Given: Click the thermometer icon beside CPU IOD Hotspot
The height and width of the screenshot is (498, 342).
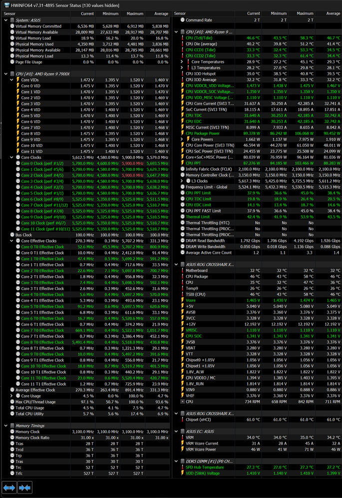Looking at the screenshot, I should [183, 74].
